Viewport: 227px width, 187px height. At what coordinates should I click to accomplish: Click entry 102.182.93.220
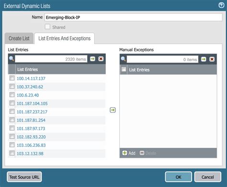31,137
